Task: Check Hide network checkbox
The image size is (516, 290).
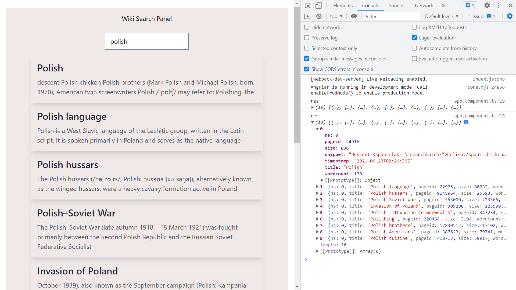Action: (x=307, y=27)
